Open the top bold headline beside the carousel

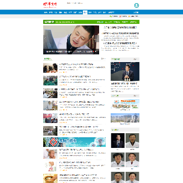coord(120,27)
